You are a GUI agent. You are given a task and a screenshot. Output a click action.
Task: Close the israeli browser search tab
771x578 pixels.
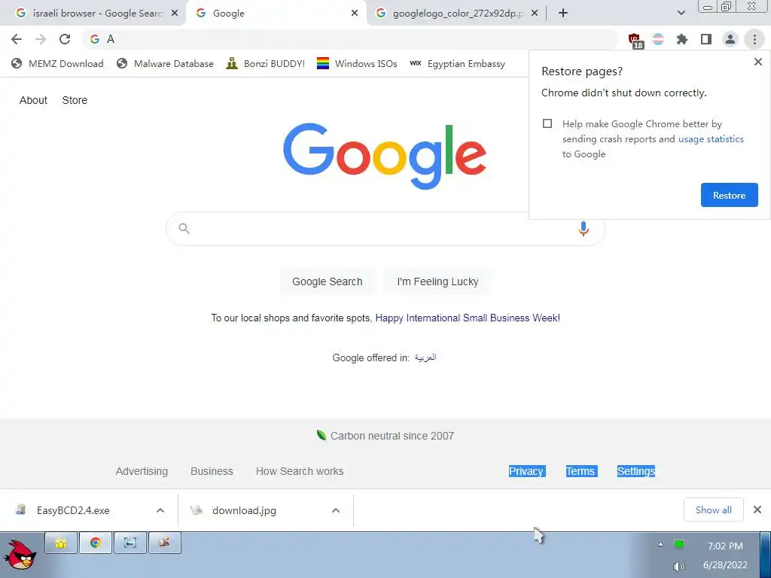point(175,14)
